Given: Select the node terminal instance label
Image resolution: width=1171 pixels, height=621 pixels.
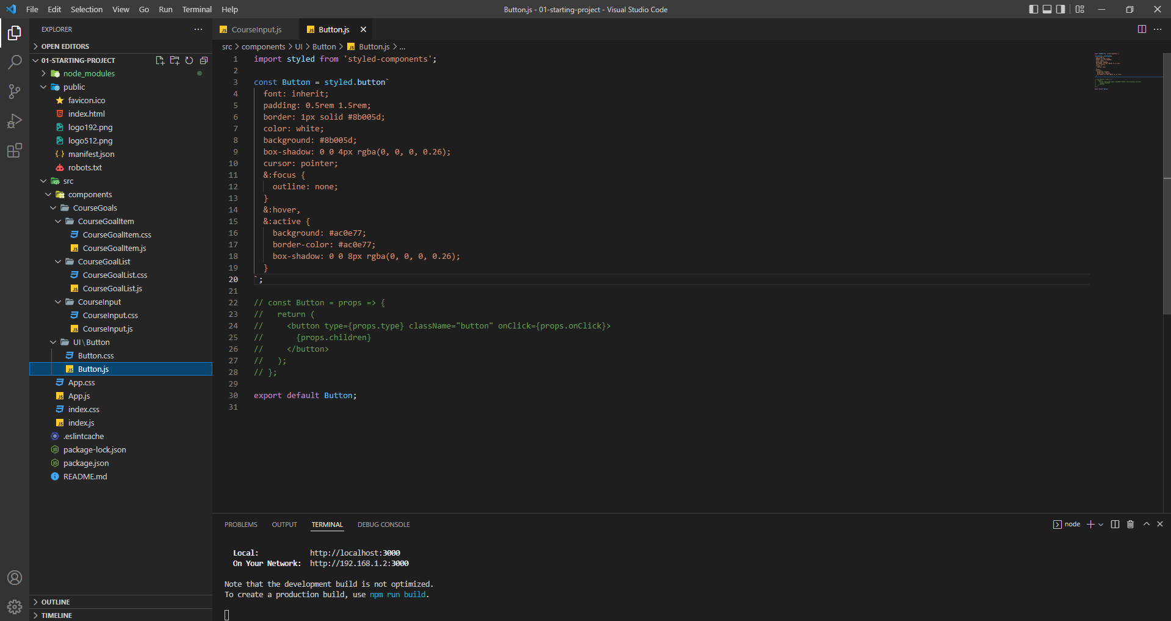Looking at the screenshot, I should [x=1067, y=525].
